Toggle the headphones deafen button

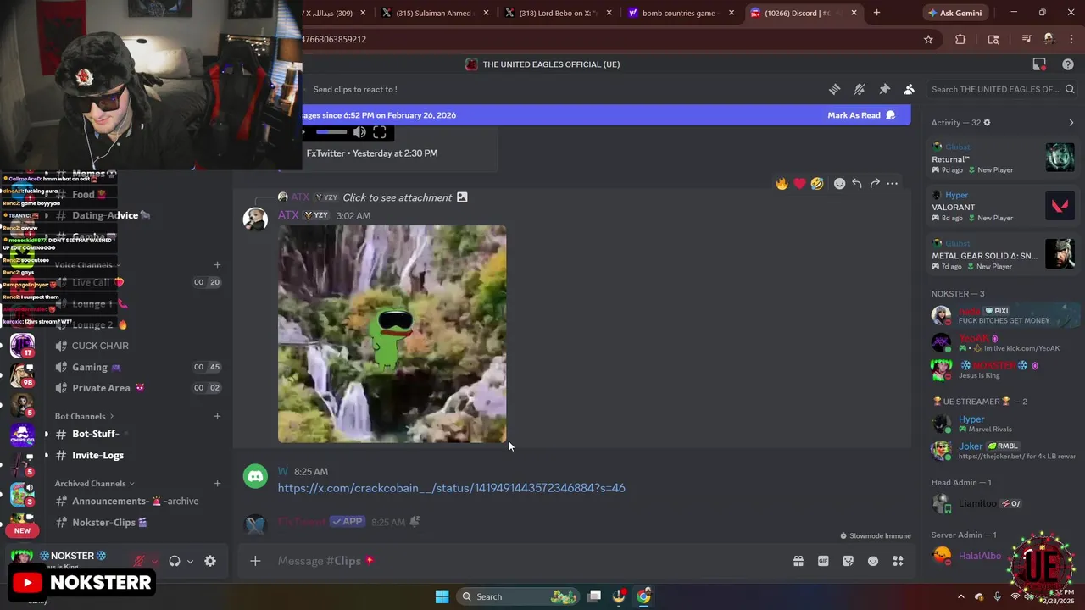tap(175, 561)
